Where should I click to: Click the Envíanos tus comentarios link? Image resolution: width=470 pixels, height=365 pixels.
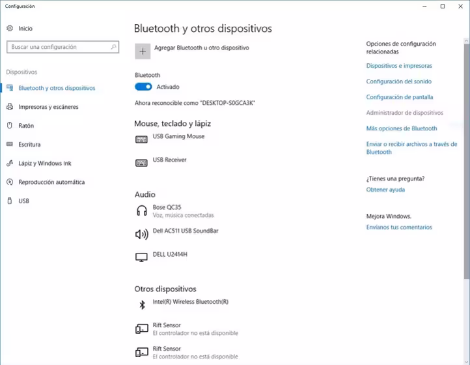tap(399, 227)
